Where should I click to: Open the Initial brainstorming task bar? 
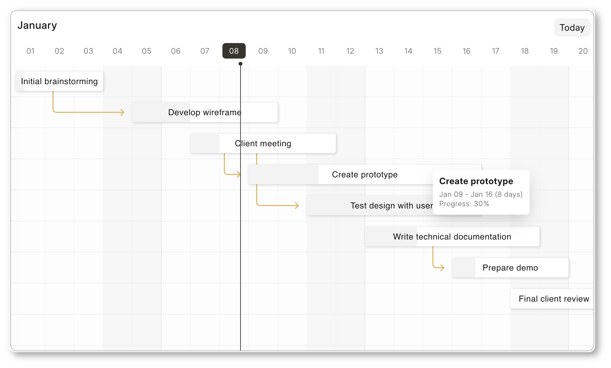click(x=59, y=81)
